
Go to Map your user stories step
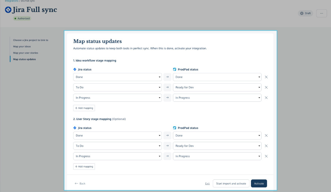tap(25, 53)
